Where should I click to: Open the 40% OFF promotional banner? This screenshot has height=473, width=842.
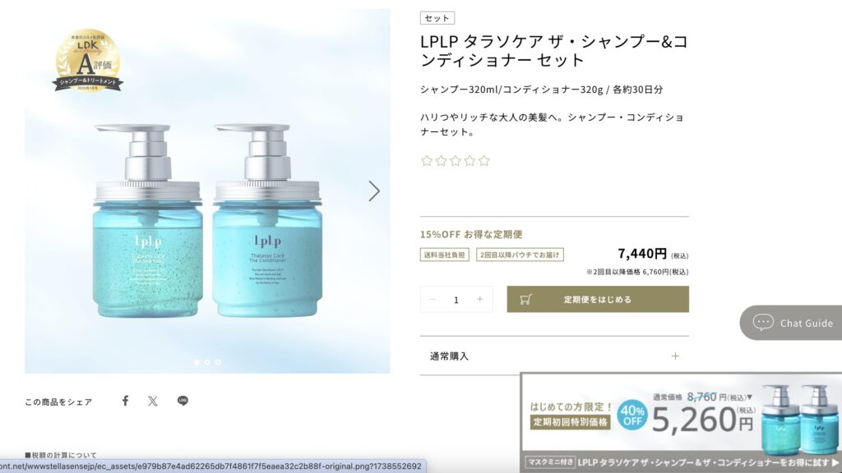coord(681,423)
